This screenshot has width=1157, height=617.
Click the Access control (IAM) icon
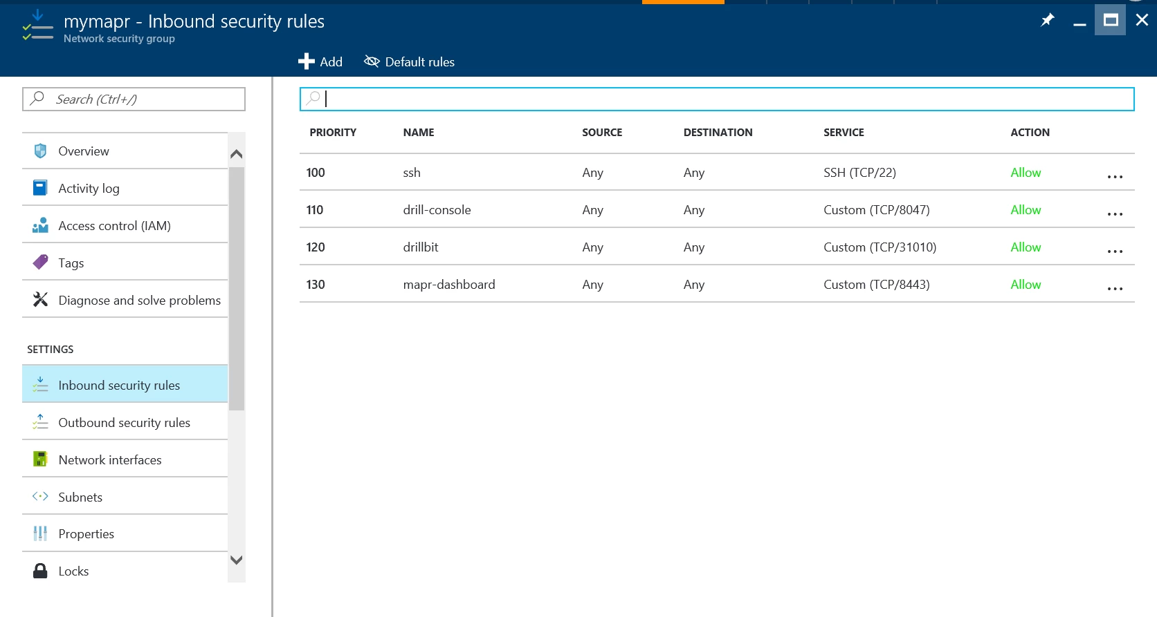pyautogui.click(x=40, y=225)
